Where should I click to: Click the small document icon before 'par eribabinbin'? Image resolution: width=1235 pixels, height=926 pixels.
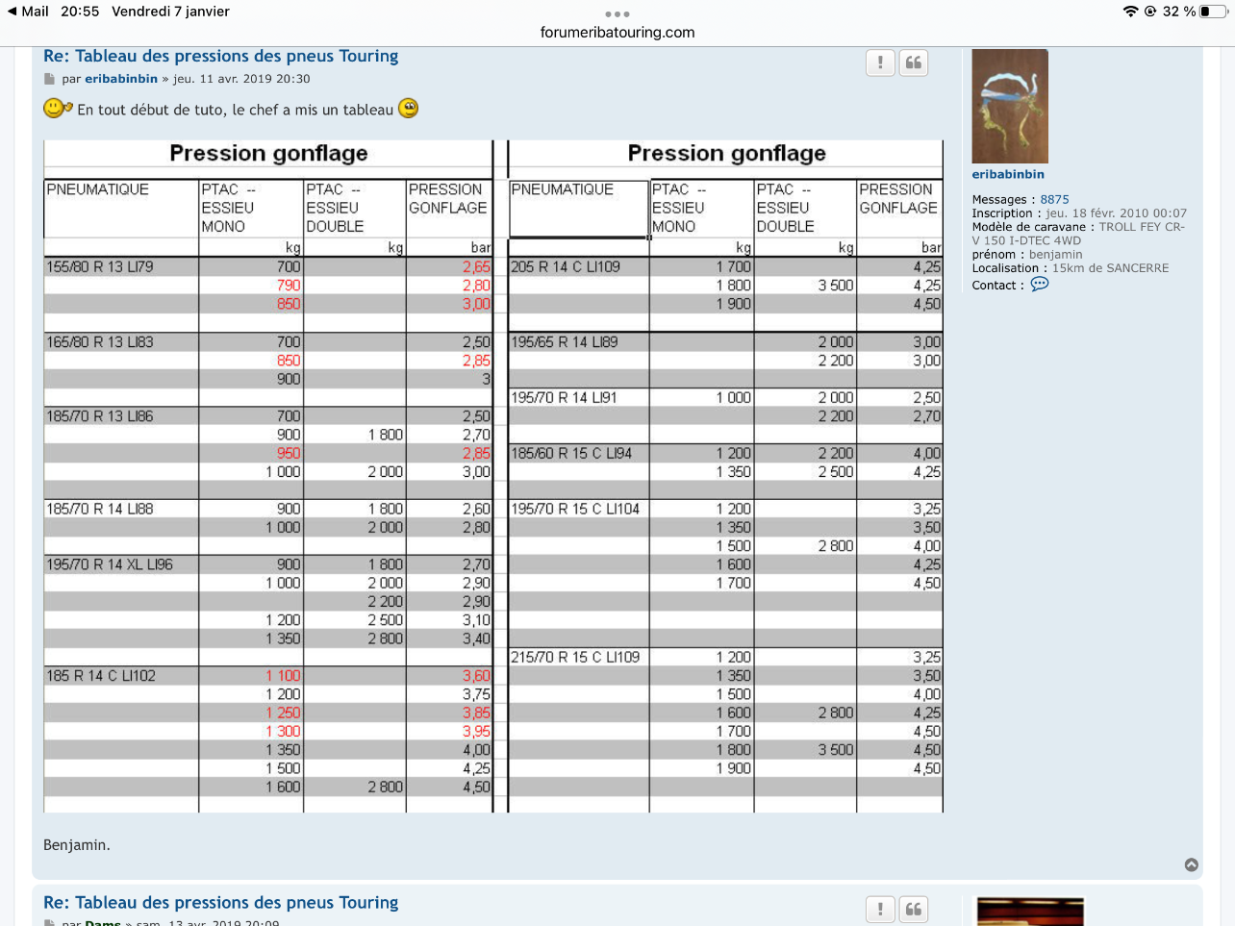pos(49,79)
